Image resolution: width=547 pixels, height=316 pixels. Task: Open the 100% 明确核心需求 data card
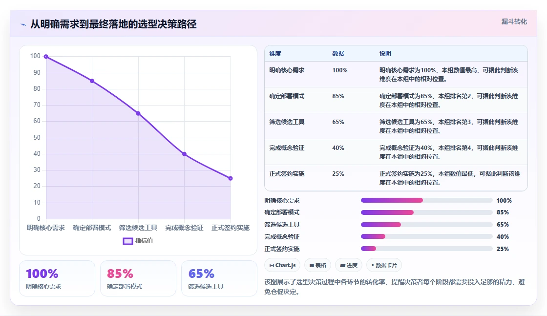(57, 278)
